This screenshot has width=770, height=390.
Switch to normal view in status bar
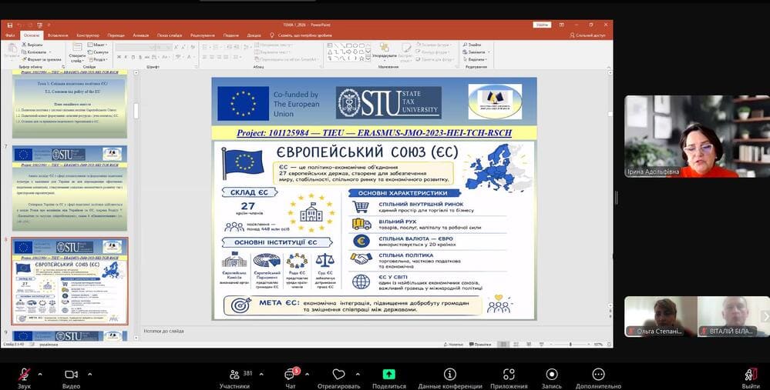pos(503,345)
